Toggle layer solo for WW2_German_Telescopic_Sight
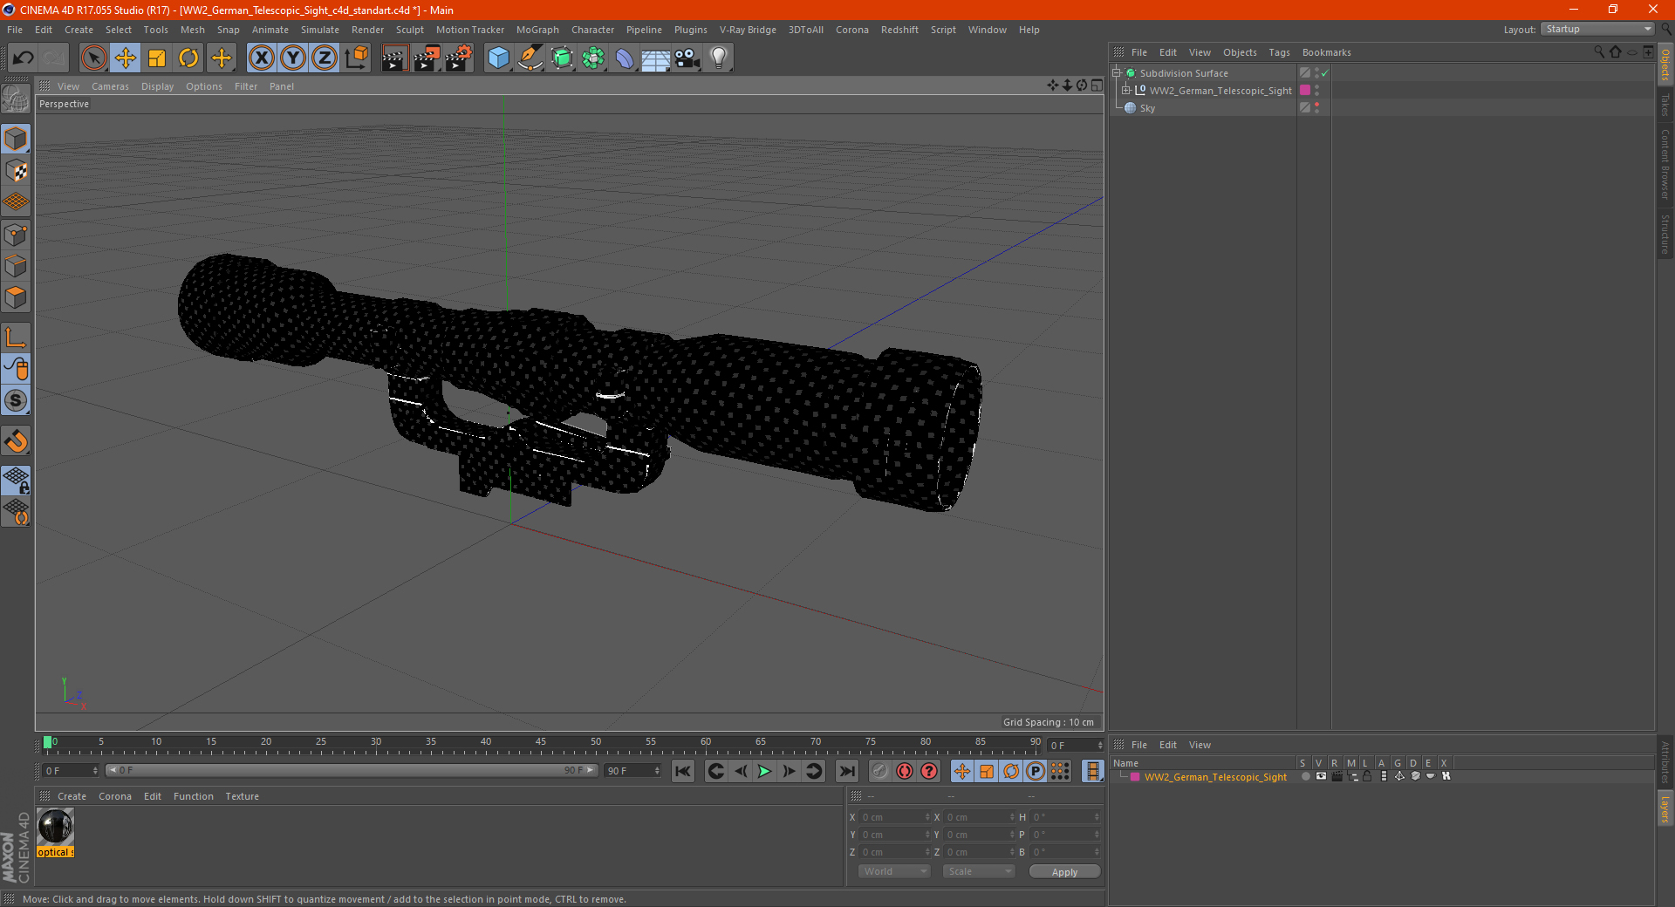The height and width of the screenshot is (907, 1675). 1305,776
